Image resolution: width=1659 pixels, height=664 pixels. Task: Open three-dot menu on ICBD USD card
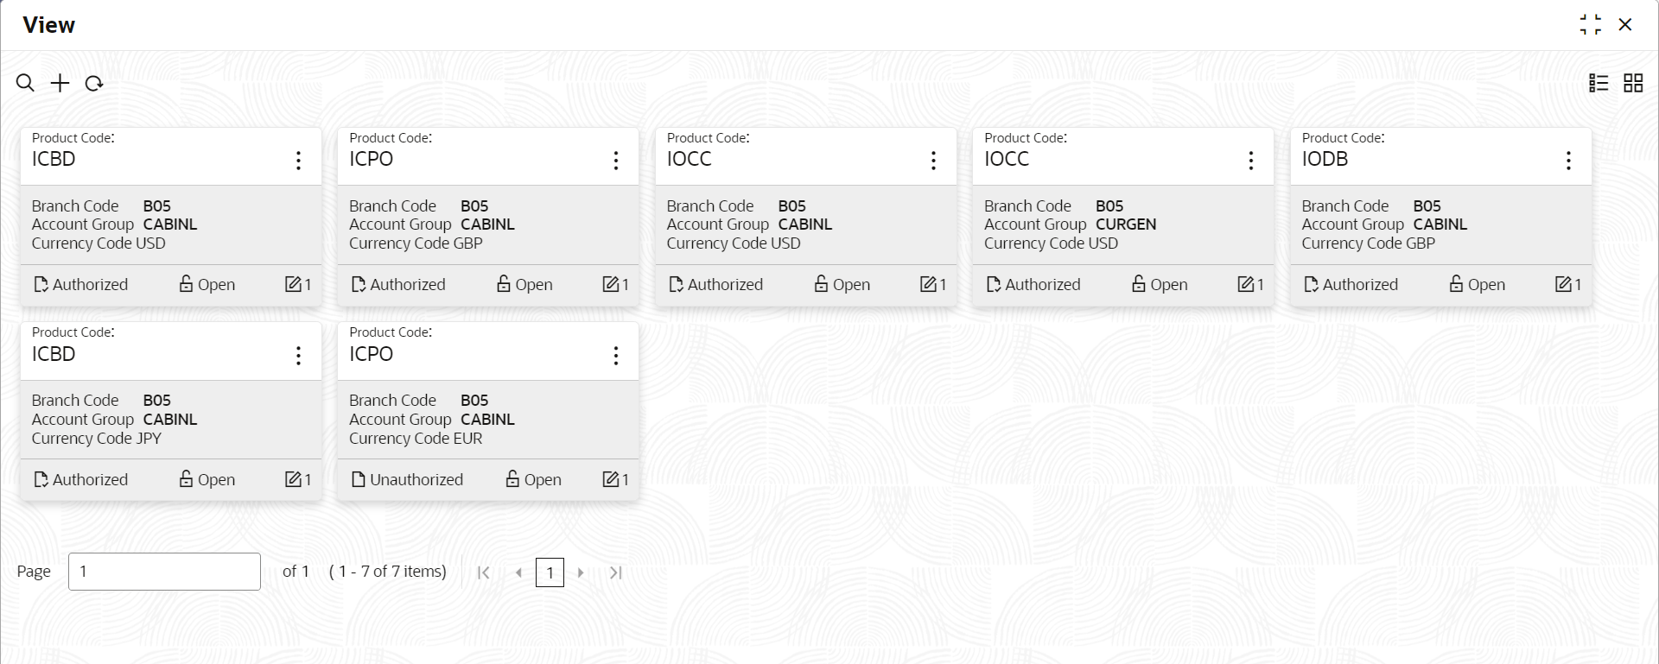click(298, 161)
